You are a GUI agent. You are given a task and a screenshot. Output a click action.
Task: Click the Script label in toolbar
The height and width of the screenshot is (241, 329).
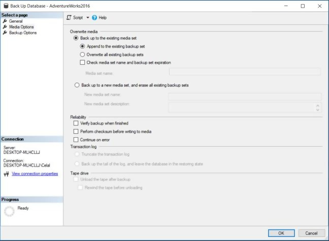point(78,18)
